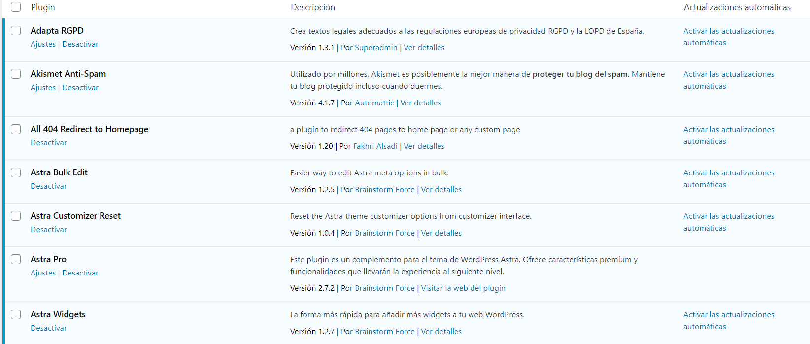Deactivate the Astra Widgets plugin
This screenshot has width=810, height=344.
point(49,328)
